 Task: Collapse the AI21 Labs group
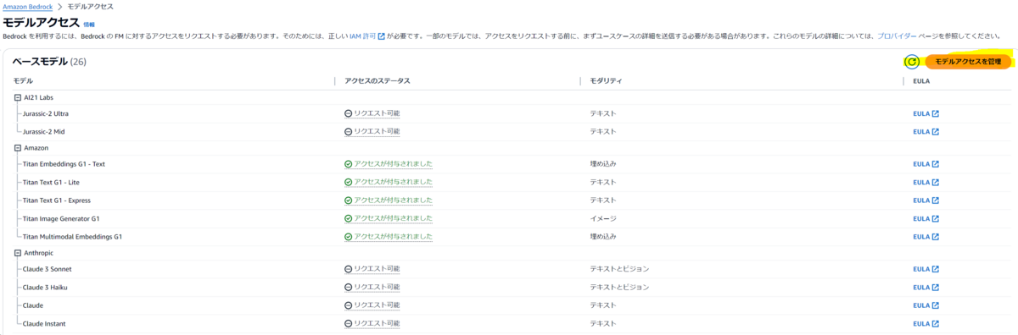click(18, 97)
